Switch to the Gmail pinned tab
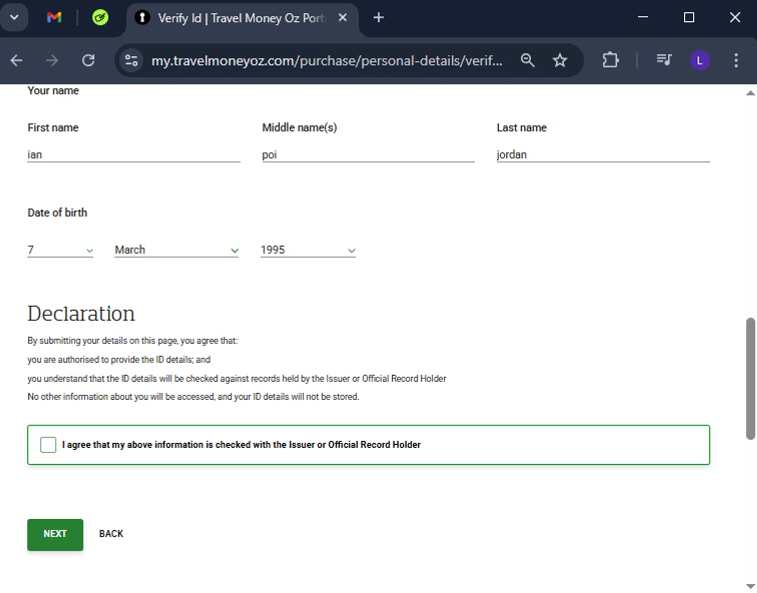The height and width of the screenshot is (593, 757). pyautogui.click(x=54, y=18)
